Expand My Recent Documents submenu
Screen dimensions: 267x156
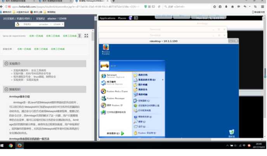pos(148,80)
